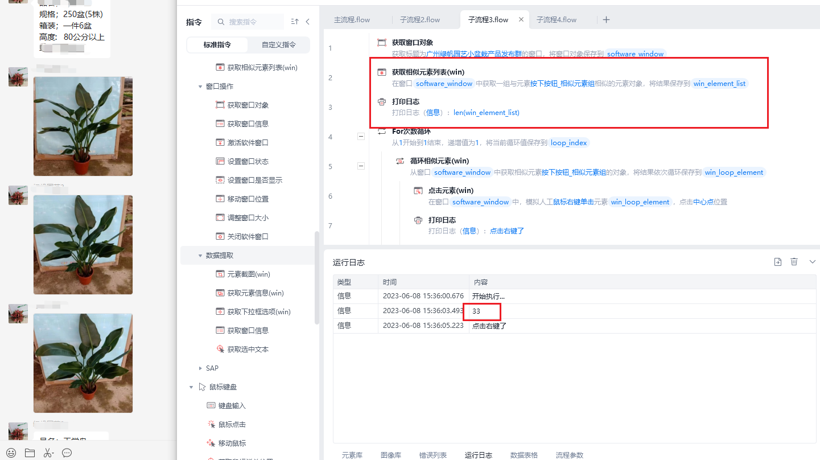Export the 运行日志 with the export icon
The image size is (820, 460).
778,262
